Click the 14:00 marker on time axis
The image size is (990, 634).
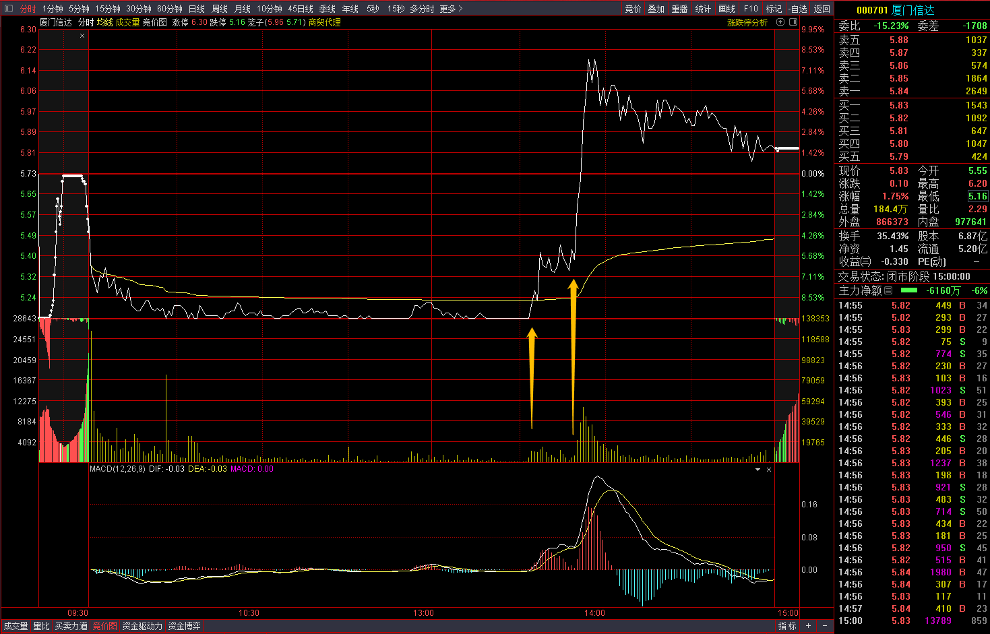pos(594,613)
